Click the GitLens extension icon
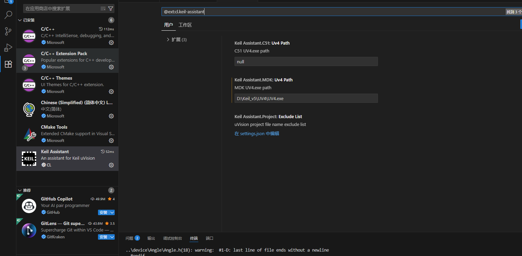This screenshot has width=522, height=256. [29, 230]
